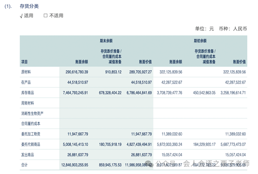Click 委托加工物资 期末 账面余额 11,947,667.79
This screenshot has height=174, width=258.
click(78, 134)
